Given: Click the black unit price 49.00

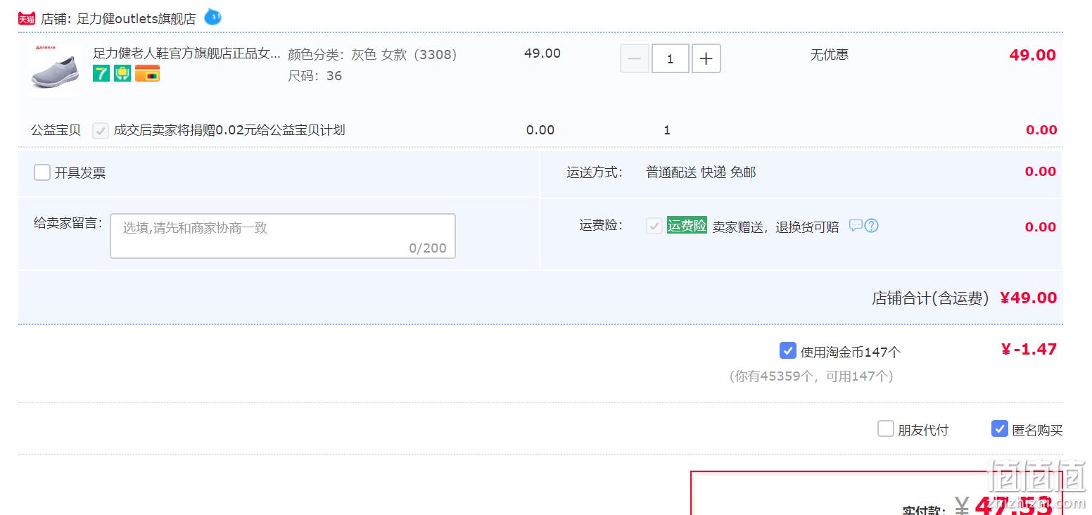Looking at the screenshot, I should [x=542, y=53].
